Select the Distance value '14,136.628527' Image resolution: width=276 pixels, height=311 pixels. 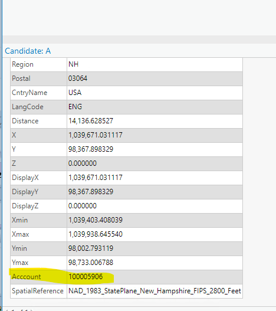(x=91, y=121)
